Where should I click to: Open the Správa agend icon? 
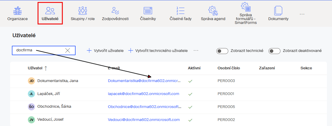(213, 11)
